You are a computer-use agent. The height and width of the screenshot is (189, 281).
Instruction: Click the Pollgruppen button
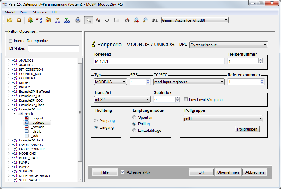(x=247, y=129)
